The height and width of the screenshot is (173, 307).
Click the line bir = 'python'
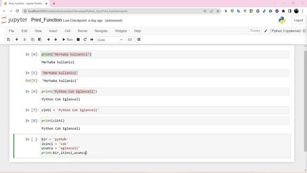pos(55,139)
